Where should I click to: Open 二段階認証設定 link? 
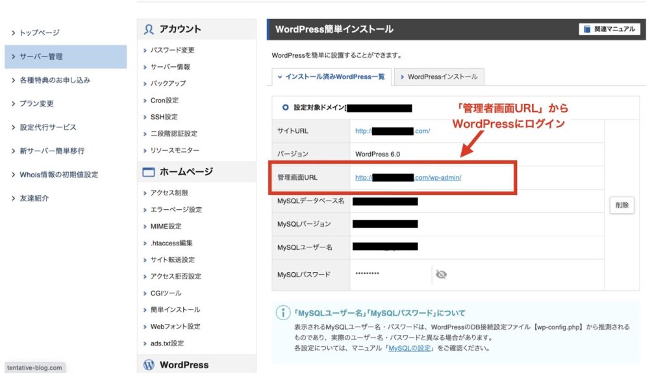pos(174,134)
